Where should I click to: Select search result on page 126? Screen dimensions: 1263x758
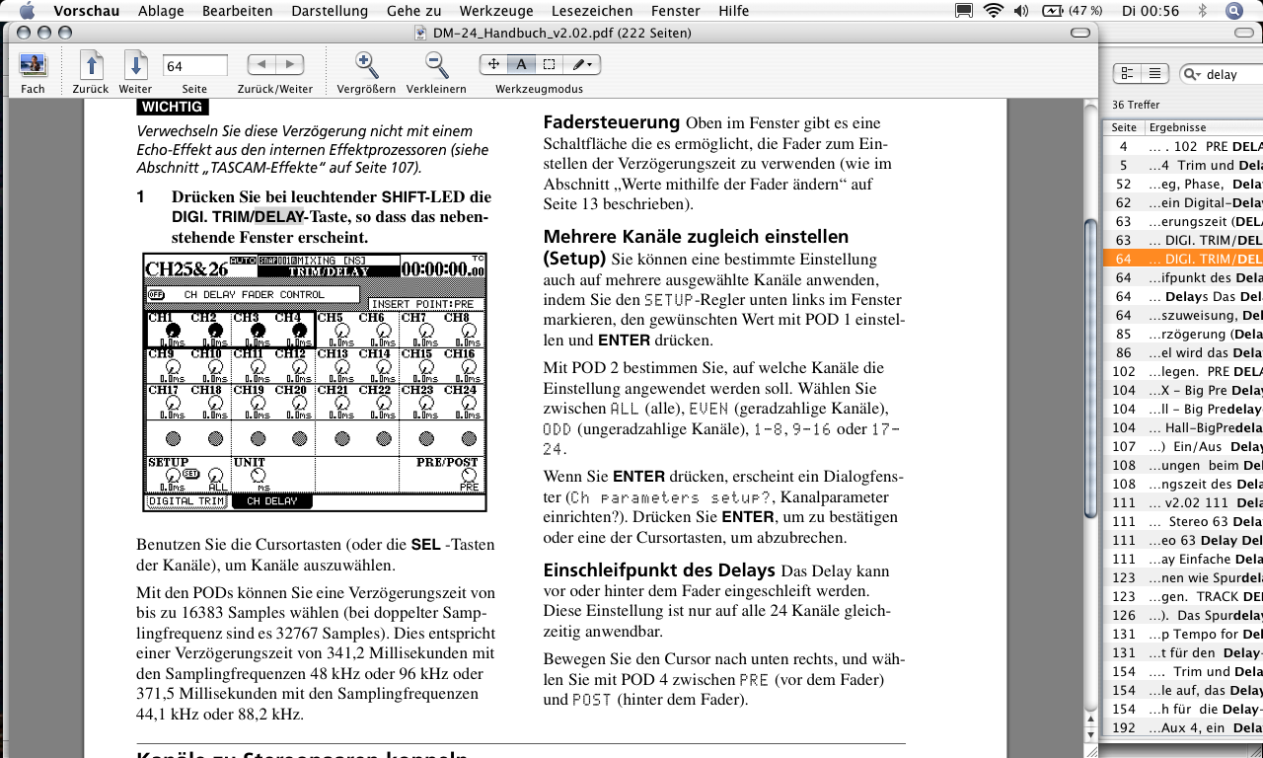(x=1183, y=615)
